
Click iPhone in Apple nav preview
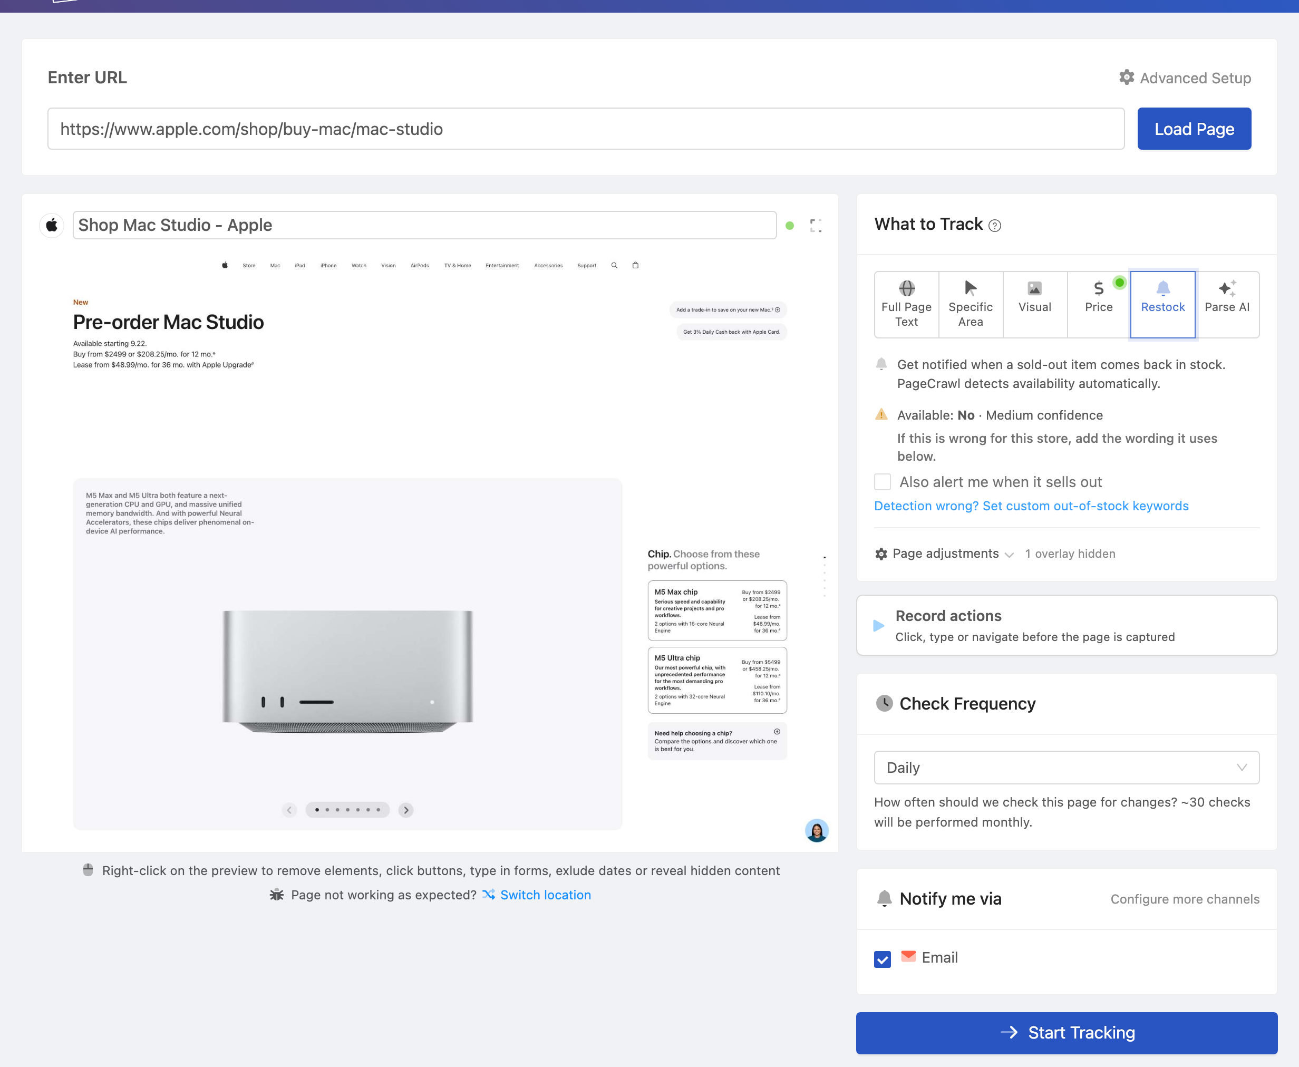[329, 266]
